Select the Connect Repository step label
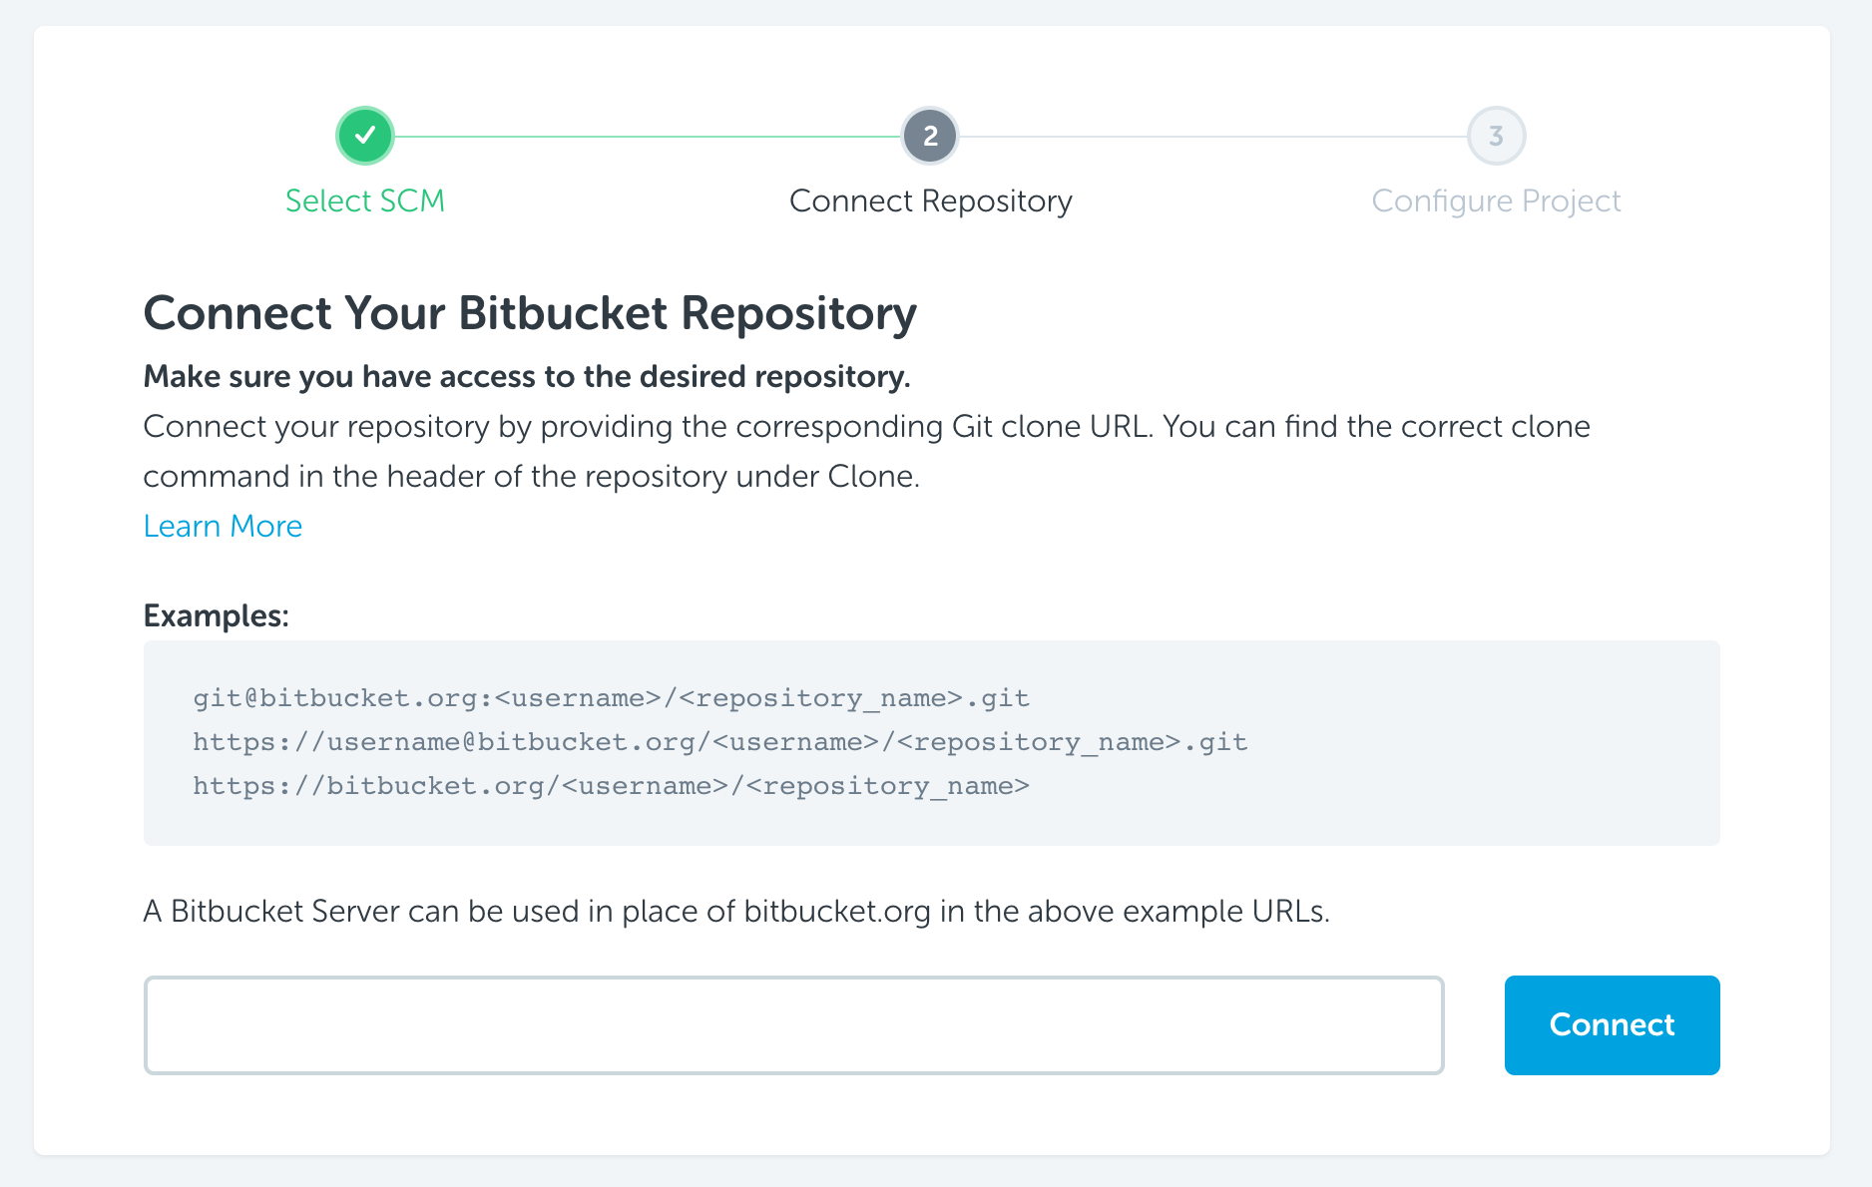Screen dimensions: 1872x1187 click(x=930, y=201)
